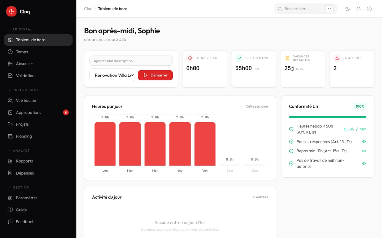The width and height of the screenshot is (382, 238).
Task: Click the Paramètres gear icon
Action: (10, 198)
